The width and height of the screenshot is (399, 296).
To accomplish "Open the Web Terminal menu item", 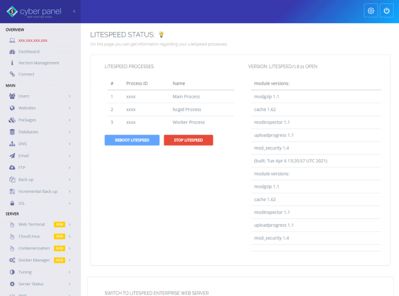I will coord(31,224).
